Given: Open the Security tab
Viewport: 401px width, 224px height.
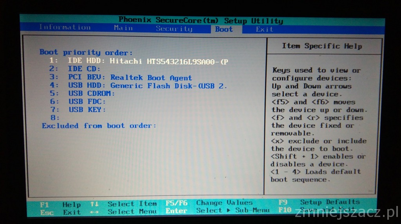Looking at the screenshot, I should click(x=174, y=29).
